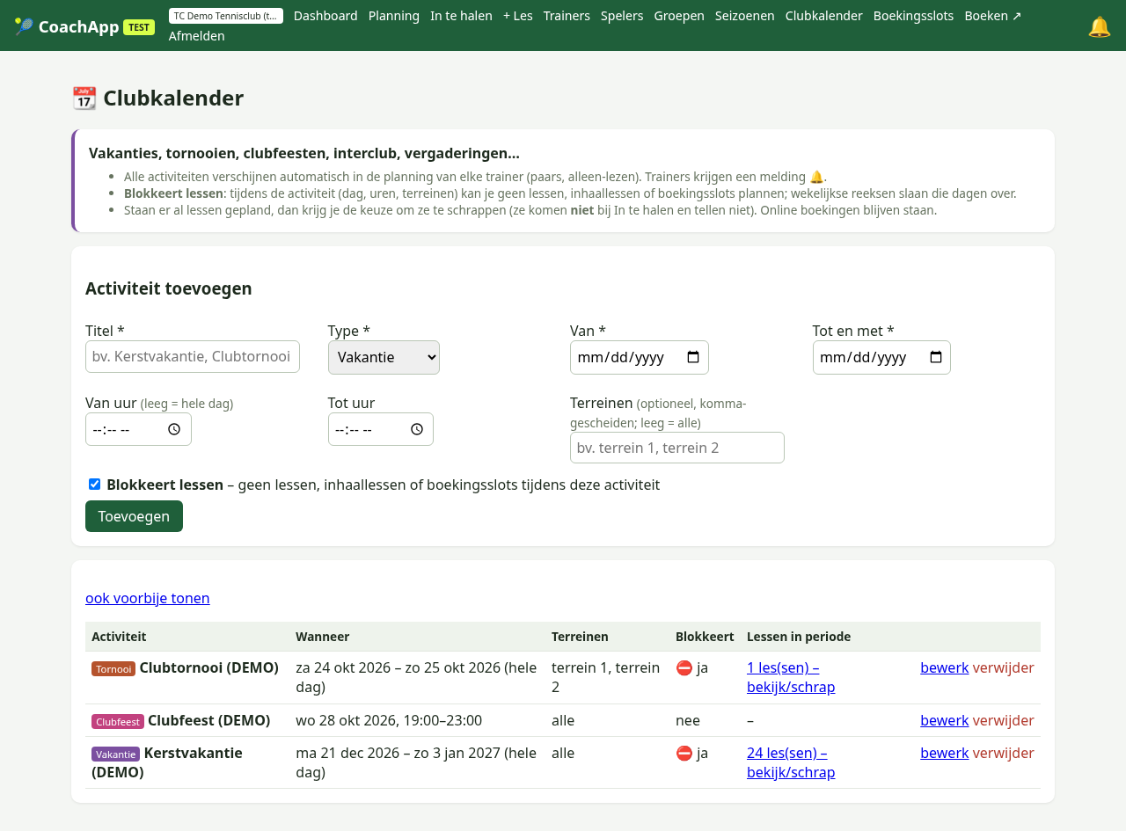Click the 'terrein 1, terrein 2' cell
The height and width of the screenshot is (831, 1126).
tap(606, 677)
